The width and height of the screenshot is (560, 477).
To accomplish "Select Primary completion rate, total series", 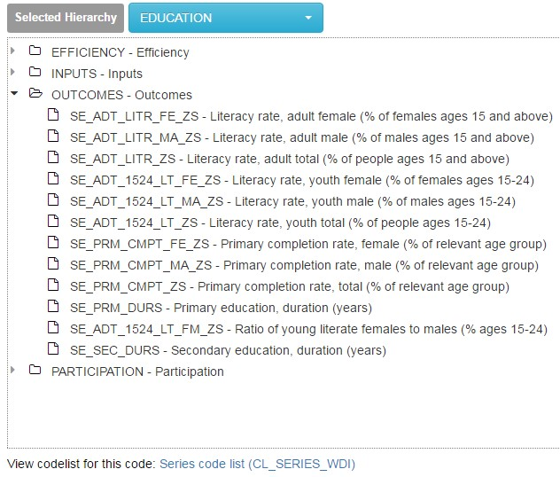I will 289,286.
